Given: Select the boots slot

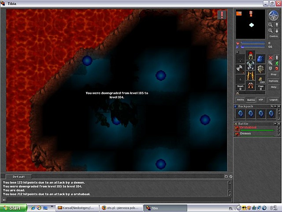Looking at the screenshot, I should [x=250, y=86].
